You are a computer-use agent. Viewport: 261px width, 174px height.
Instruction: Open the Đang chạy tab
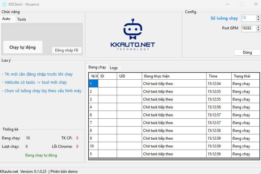97,67
